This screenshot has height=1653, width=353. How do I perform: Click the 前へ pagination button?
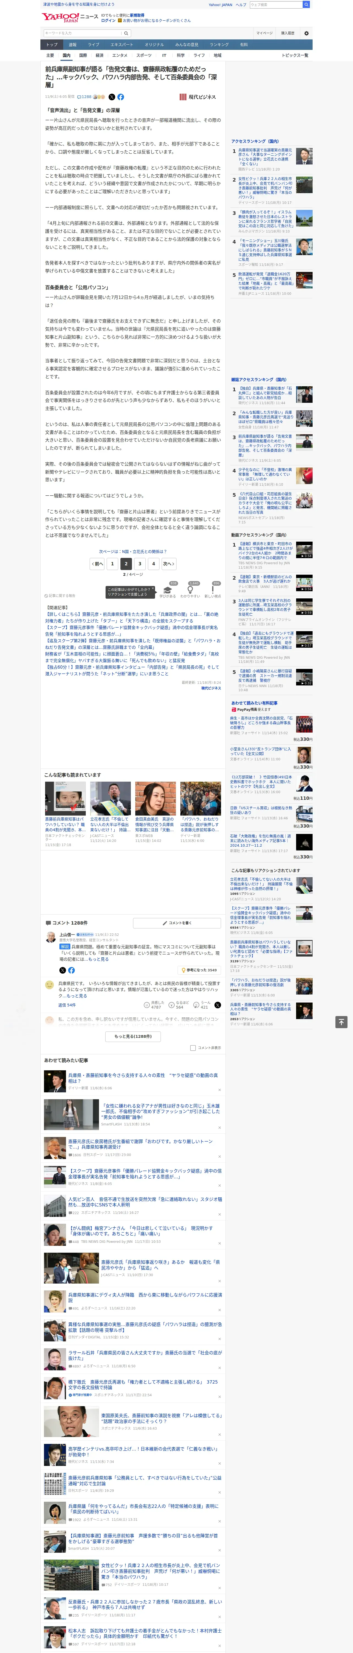tap(97, 563)
